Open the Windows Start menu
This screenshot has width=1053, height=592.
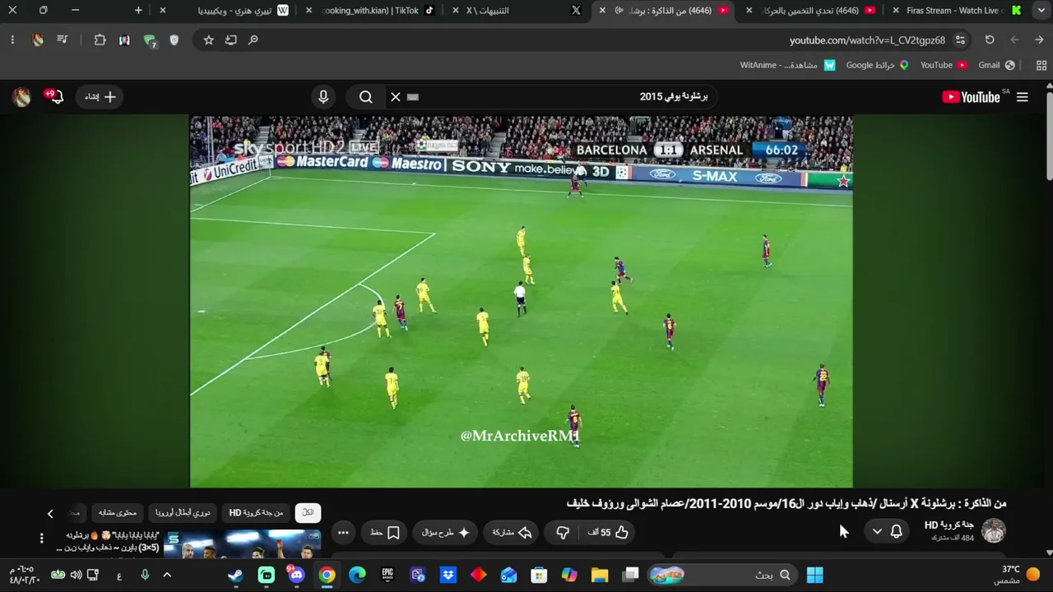tap(814, 575)
